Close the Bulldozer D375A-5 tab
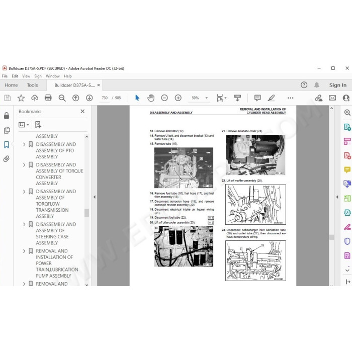 coord(99,85)
